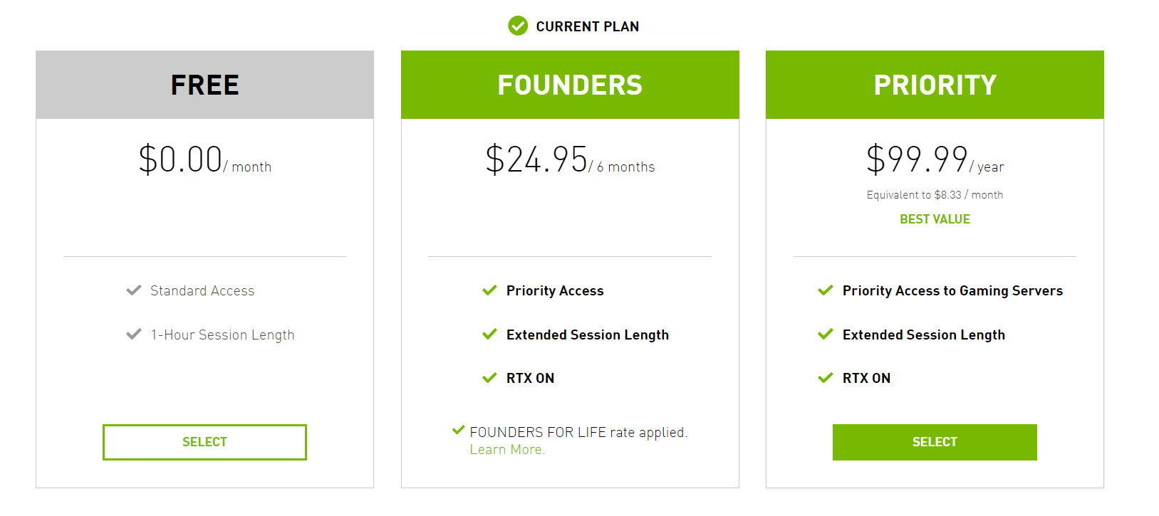Click the Founders Priority Access checkmark
This screenshot has height=516, width=1159.
coord(489,290)
